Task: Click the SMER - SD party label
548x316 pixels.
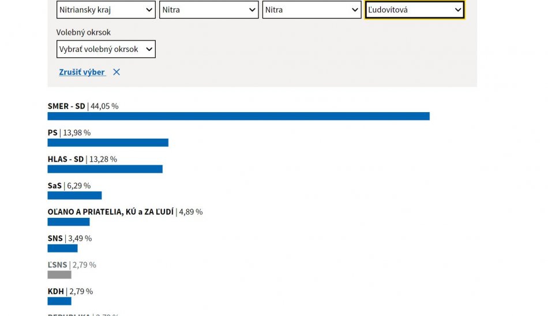Action: point(66,106)
